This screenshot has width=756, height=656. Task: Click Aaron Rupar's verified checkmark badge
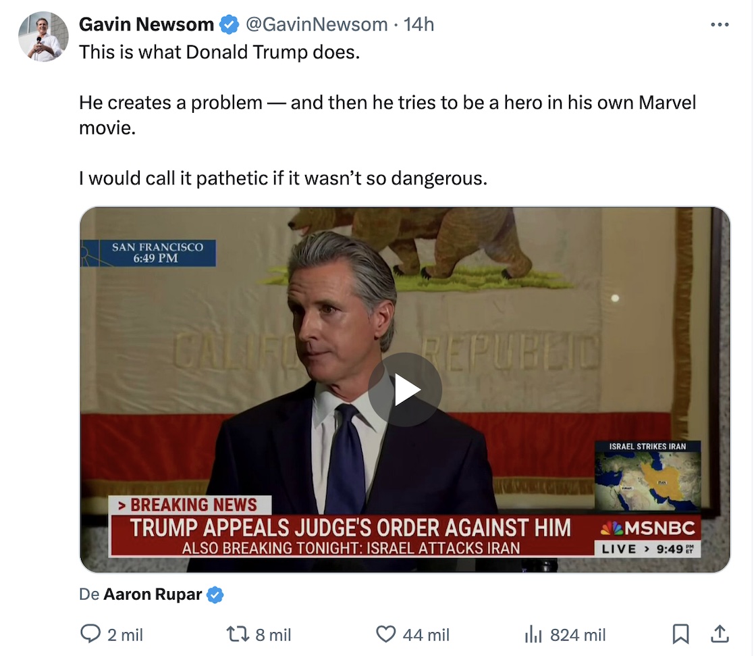(x=215, y=595)
